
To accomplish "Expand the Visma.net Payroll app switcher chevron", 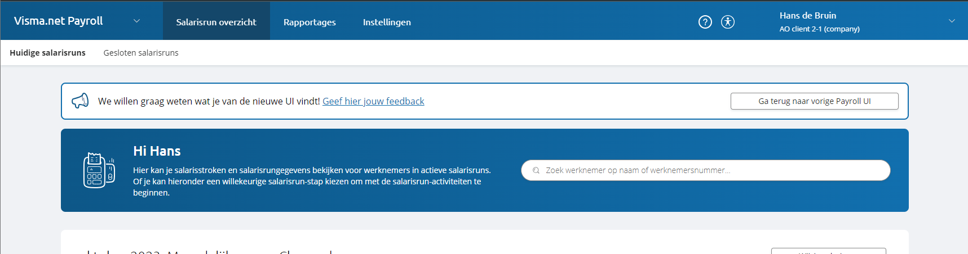I will click(136, 21).
